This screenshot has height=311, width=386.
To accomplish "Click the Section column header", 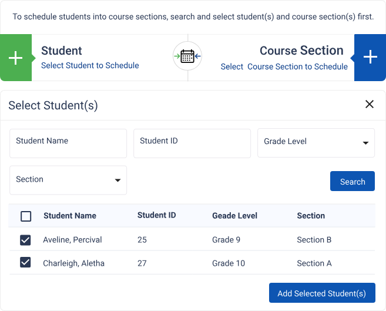I will 311,216.
